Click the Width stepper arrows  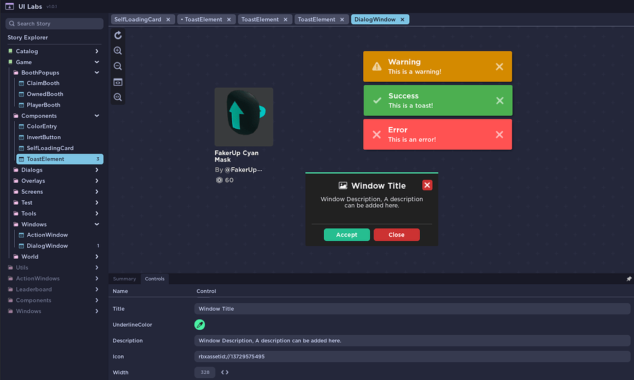(224, 373)
